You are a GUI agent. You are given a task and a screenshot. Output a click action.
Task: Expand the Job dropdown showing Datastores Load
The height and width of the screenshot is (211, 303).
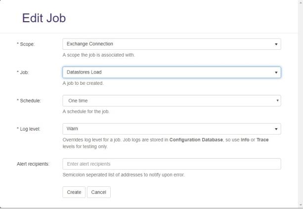pos(172,72)
